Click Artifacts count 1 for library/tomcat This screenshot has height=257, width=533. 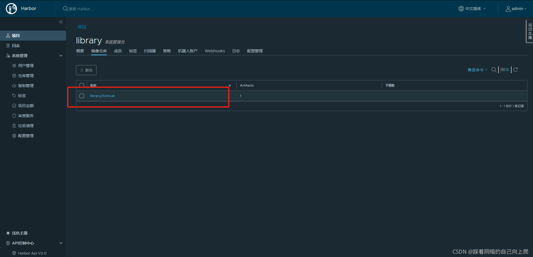coord(241,96)
